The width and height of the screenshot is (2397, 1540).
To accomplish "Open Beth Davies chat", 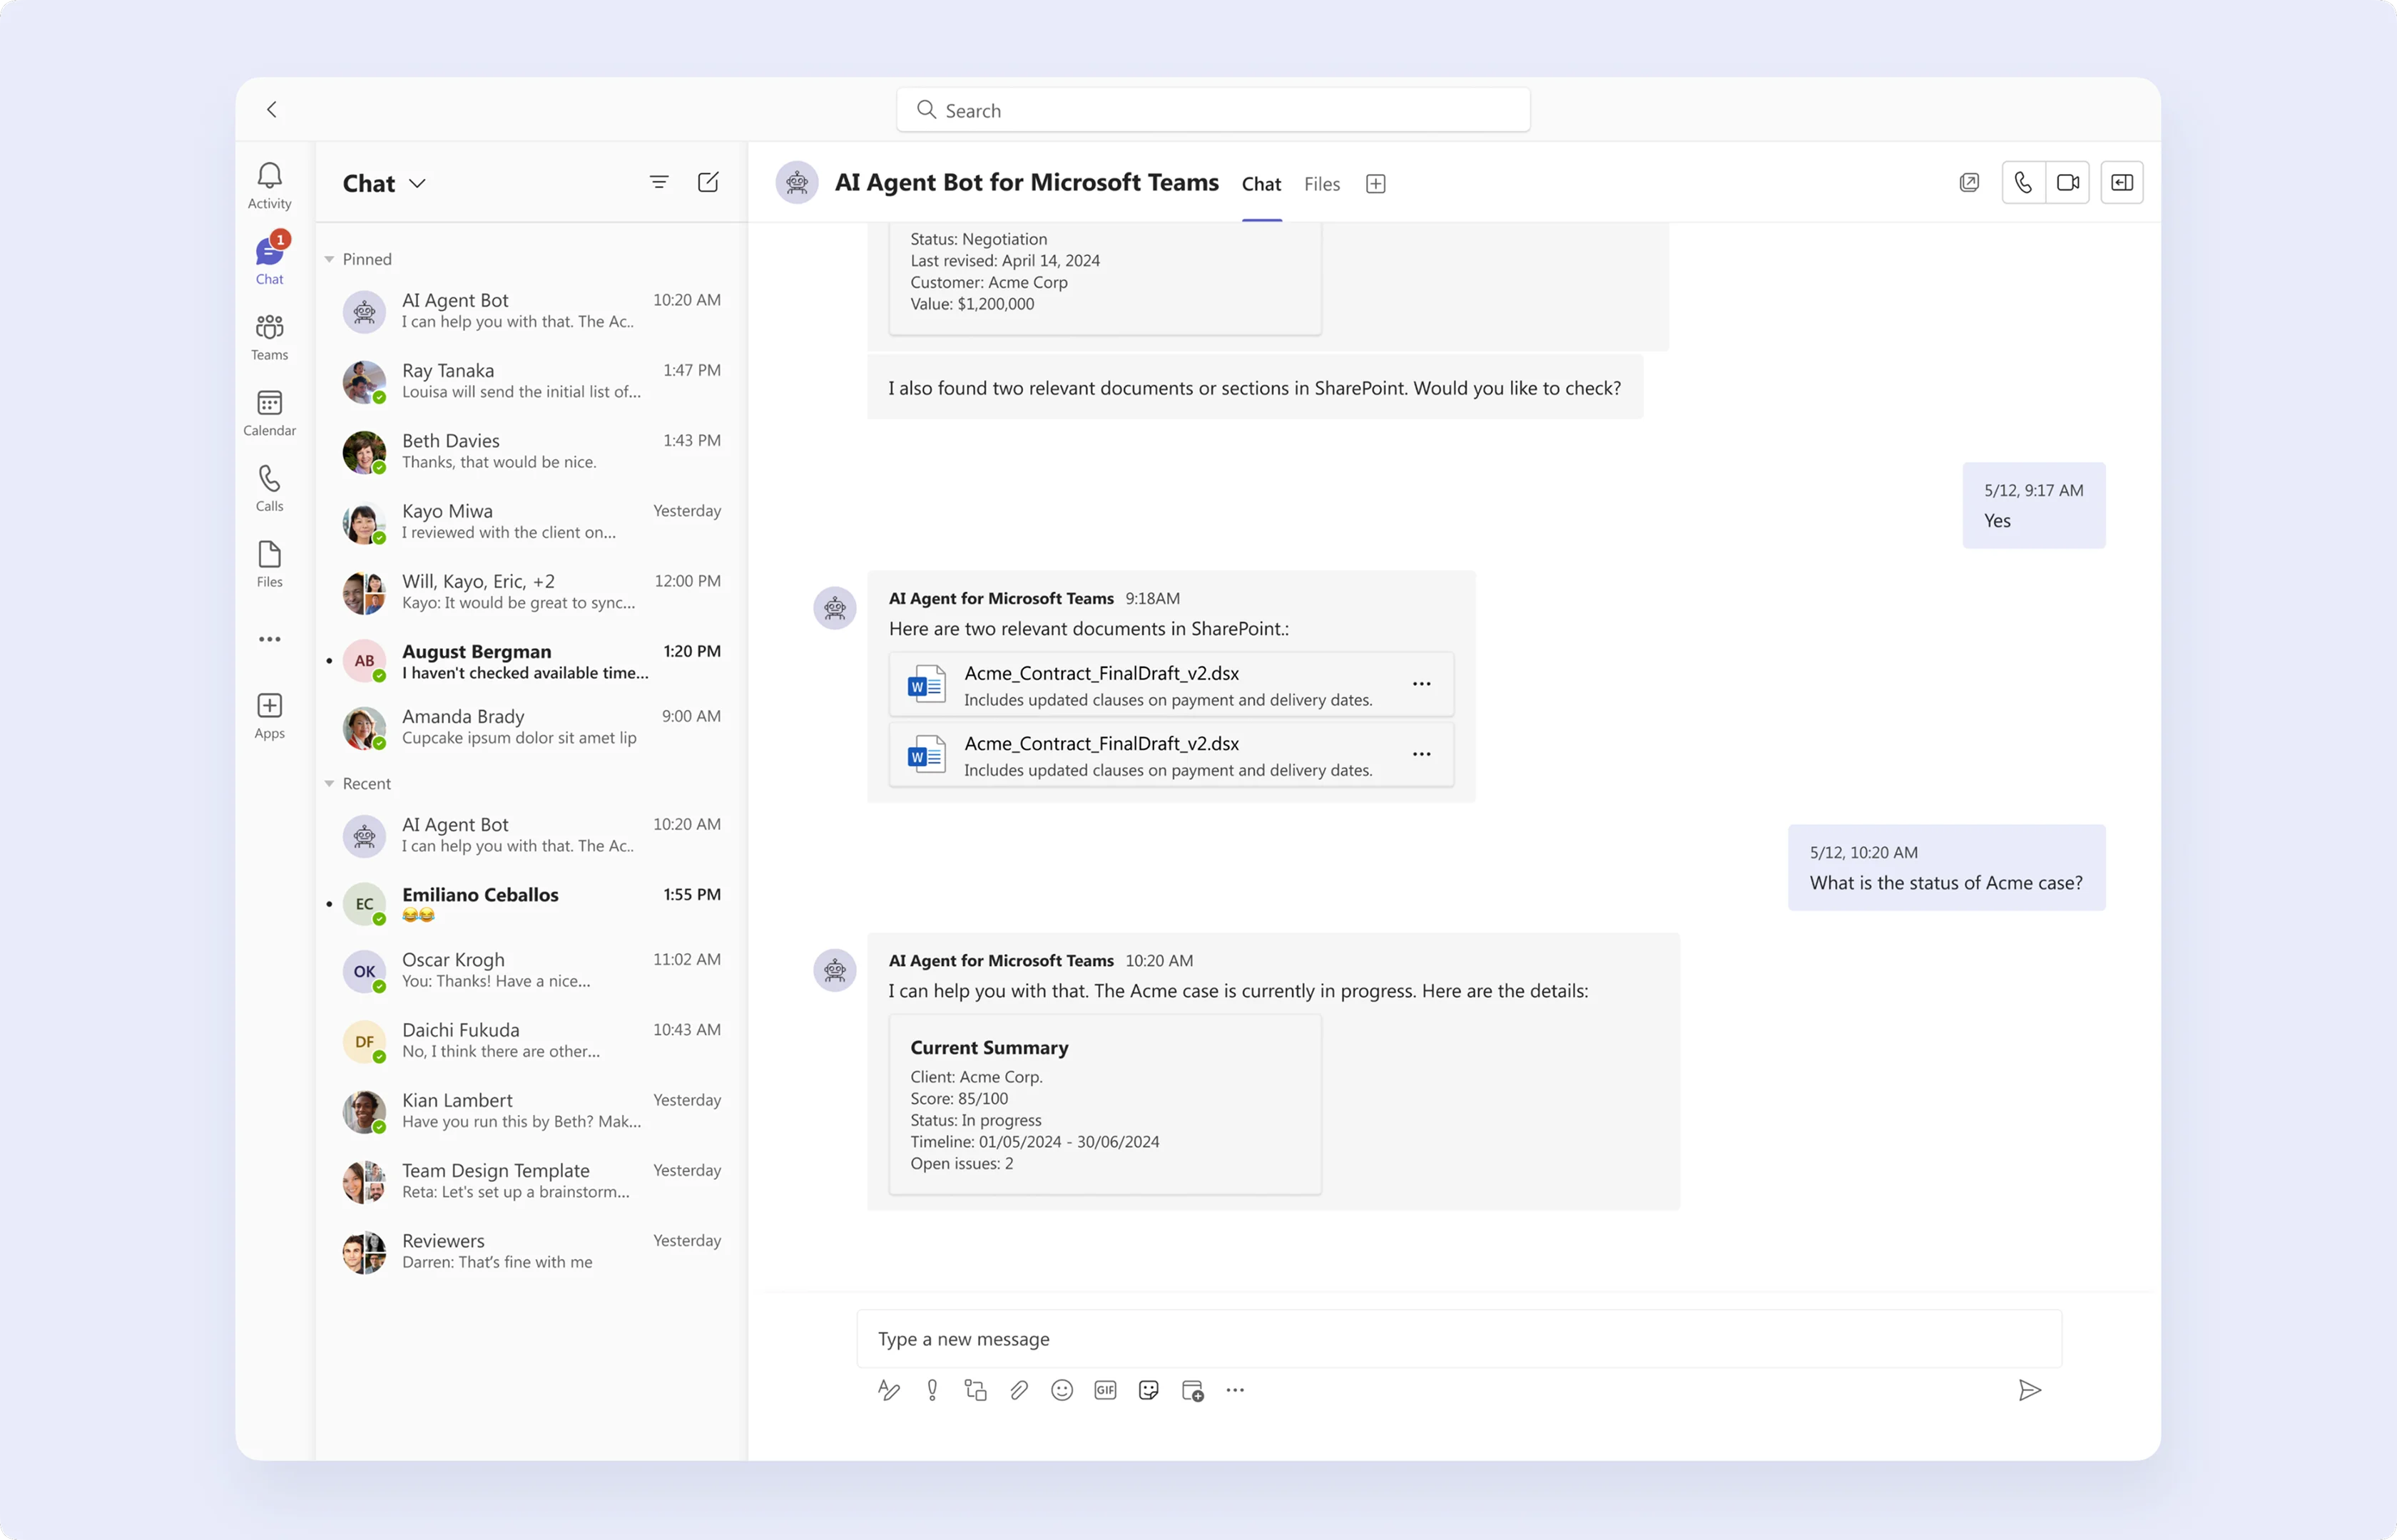I will pyautogui.click(x=531, y=451).
